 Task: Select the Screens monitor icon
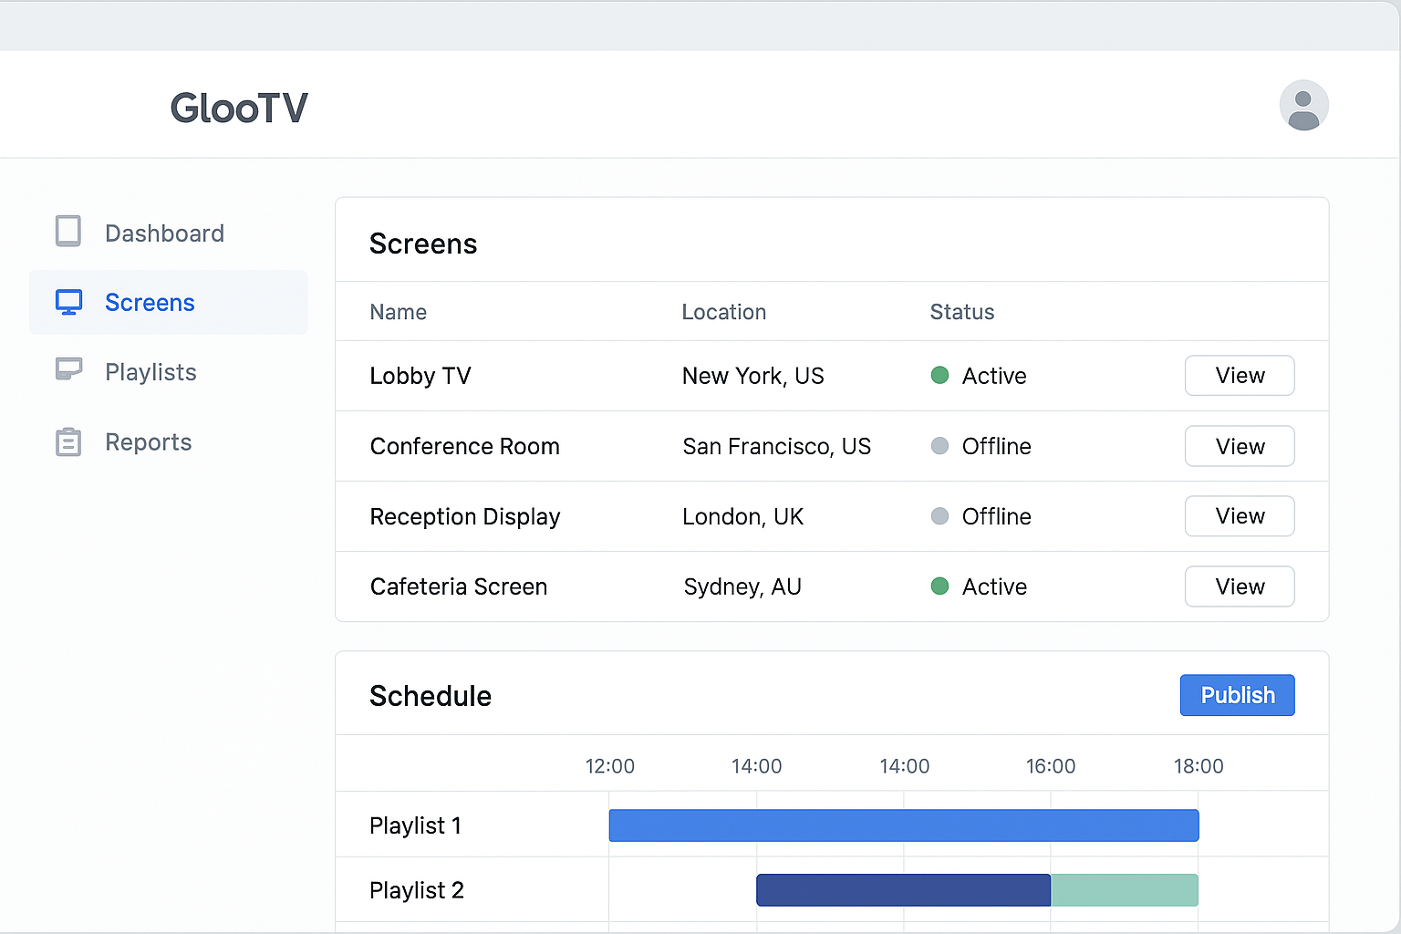(68, 302)
